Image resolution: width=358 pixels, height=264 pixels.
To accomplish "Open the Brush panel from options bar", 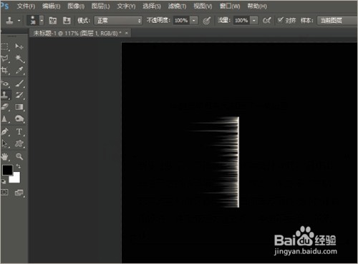I will pyautogui.click(x=52, y=21).
